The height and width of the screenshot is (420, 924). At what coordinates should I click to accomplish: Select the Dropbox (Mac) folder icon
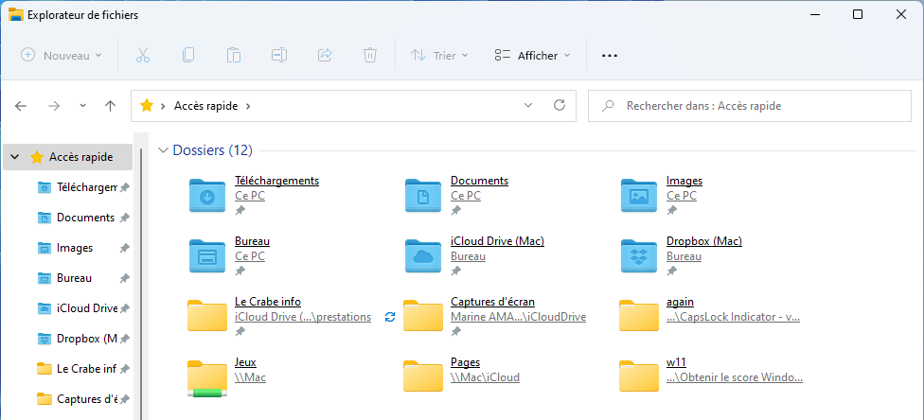point(639,255)
